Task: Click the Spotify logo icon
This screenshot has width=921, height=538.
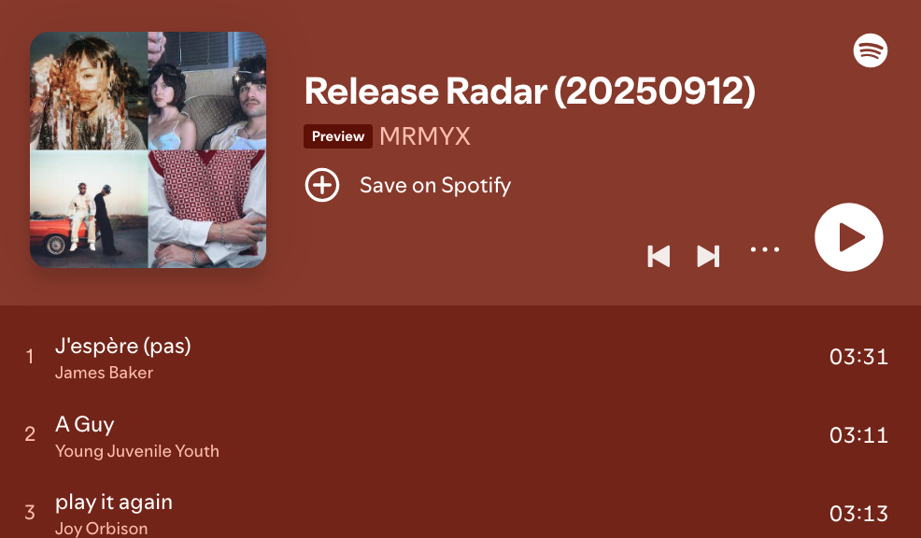Action: click(x=870, y=50)
